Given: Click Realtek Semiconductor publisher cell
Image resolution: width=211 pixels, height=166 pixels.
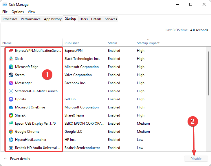Looking at the screenshot, I should 82,148.
